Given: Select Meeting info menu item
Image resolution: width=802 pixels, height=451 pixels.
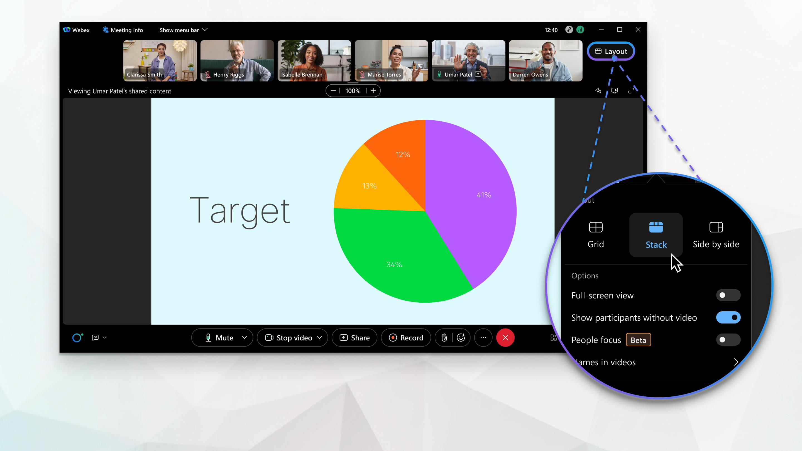Looking at the screenshot, I should coord(122,30).
